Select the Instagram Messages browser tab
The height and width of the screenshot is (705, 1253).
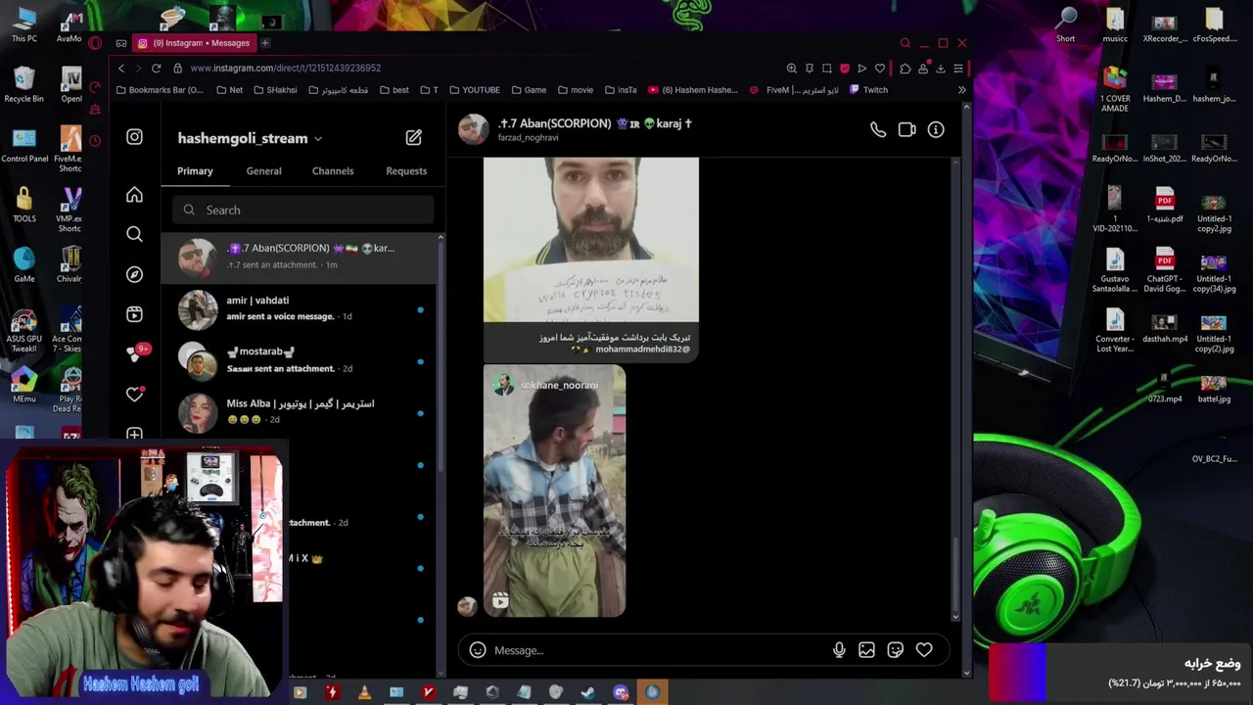pos(194,43)
